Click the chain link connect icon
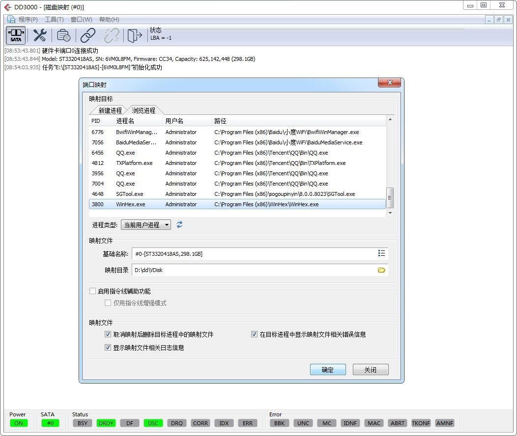Image resolution: width=517 pixels, height=436 pixels. pyautogui.click(x=88, y=35)
